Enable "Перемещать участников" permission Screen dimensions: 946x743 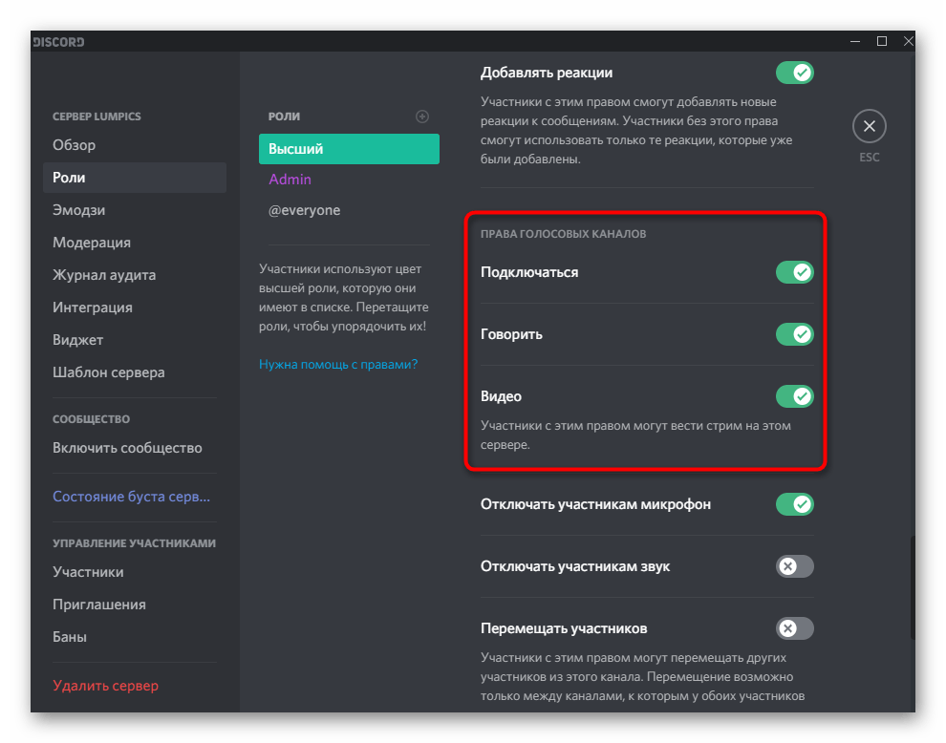794,627
